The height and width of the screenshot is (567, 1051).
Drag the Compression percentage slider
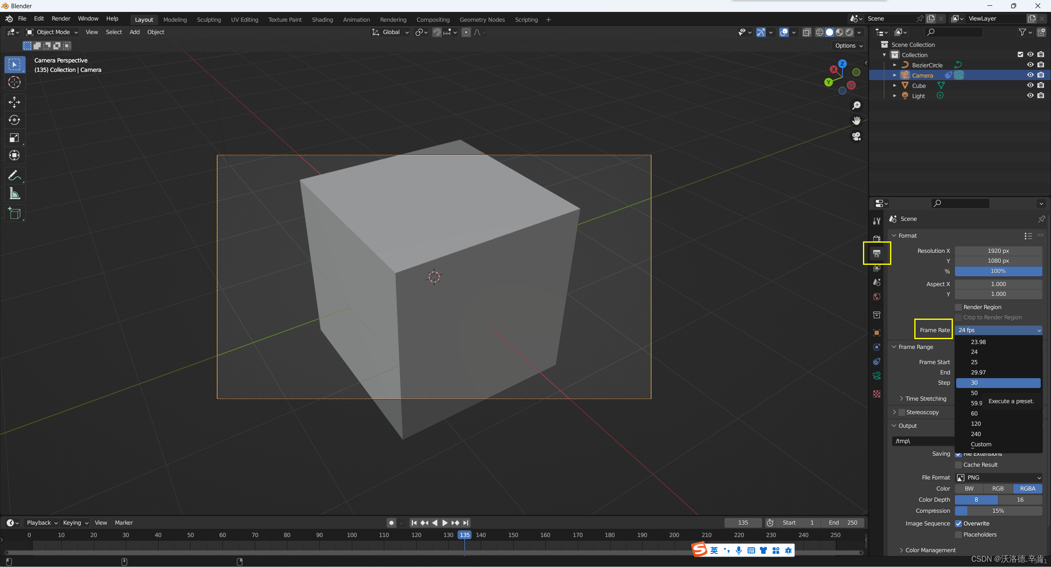coord(998,510)
